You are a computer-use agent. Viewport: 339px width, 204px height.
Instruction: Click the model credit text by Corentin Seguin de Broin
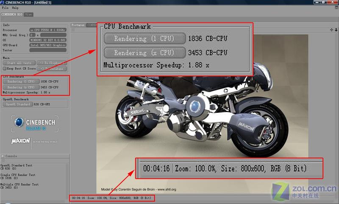(x=139, y=189)
